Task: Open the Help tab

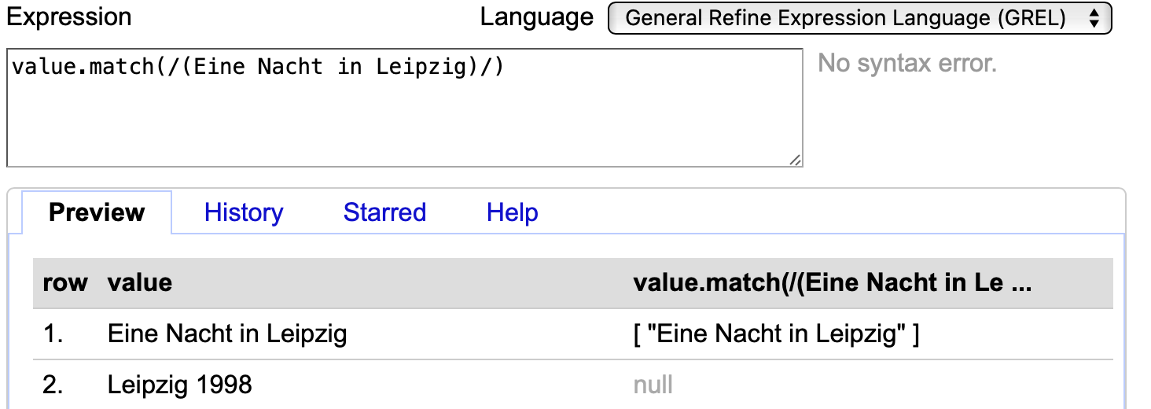Action: click(513, 212)
